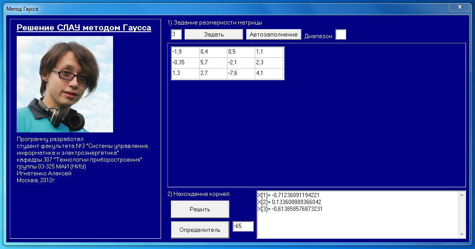
Task: Select matrix cell with value -2,1
Action: coord(241,63)
